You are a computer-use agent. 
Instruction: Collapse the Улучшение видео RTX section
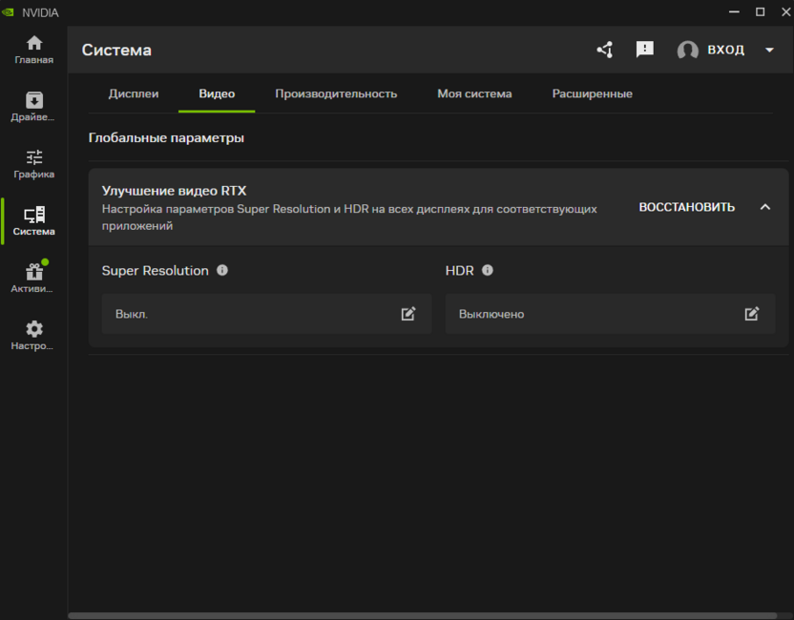point(765,207)
